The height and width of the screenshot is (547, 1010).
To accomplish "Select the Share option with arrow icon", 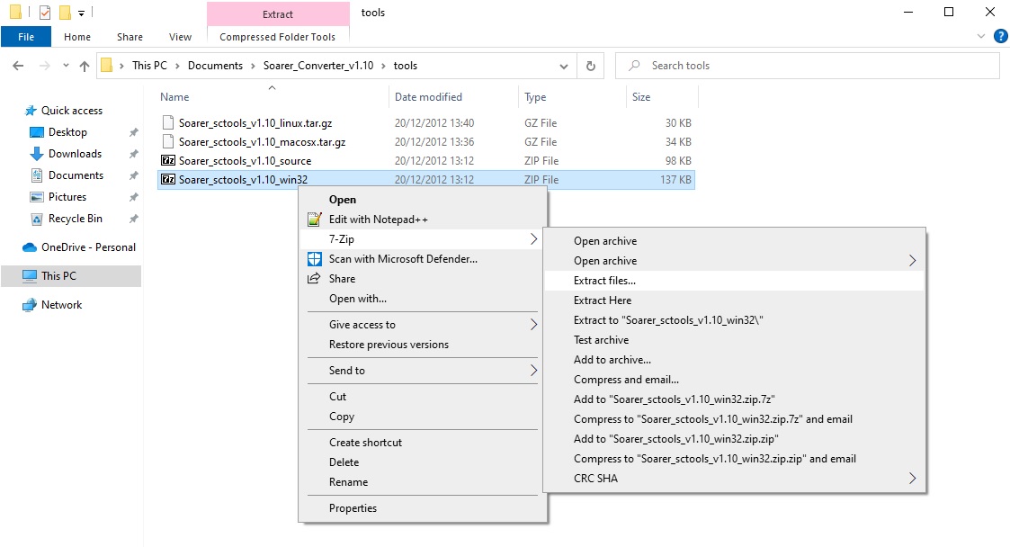I will pyautogui.click(x=342, y=279).
